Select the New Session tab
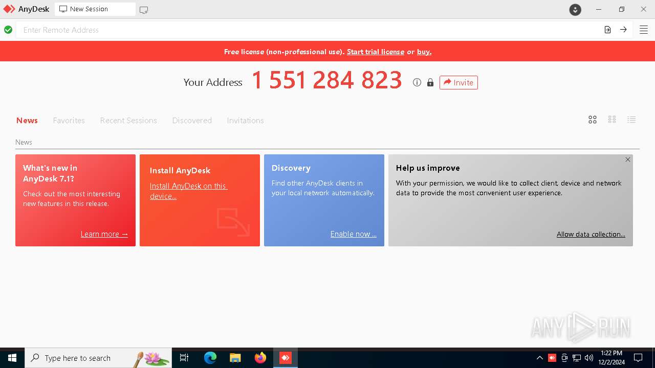Image resolution: width=655 pixels, height=368 pixels. coord(95,9)
